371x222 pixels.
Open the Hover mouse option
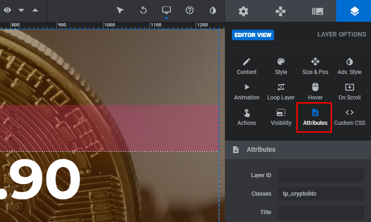pyautogui.click(x=315, y=92)
